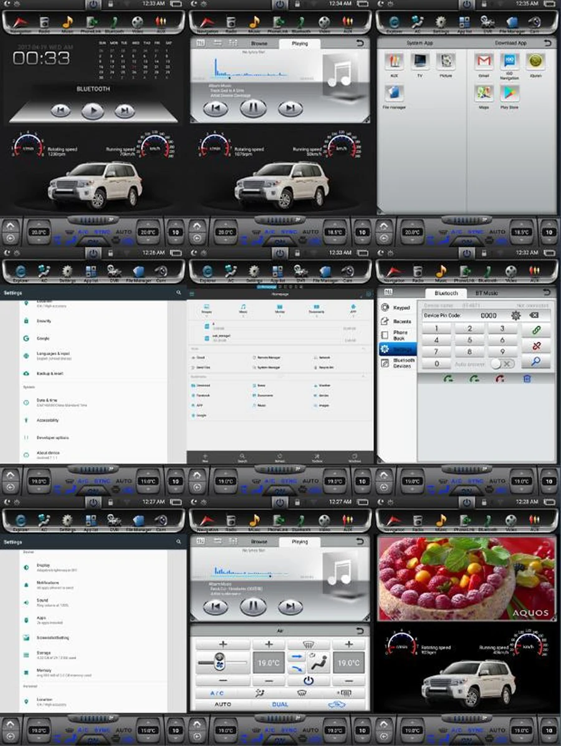The height and width of the screenshot is (746, 561).
Task: Open Phone Book in the Bluetooth sidebar
Action: tap(397, 336)
